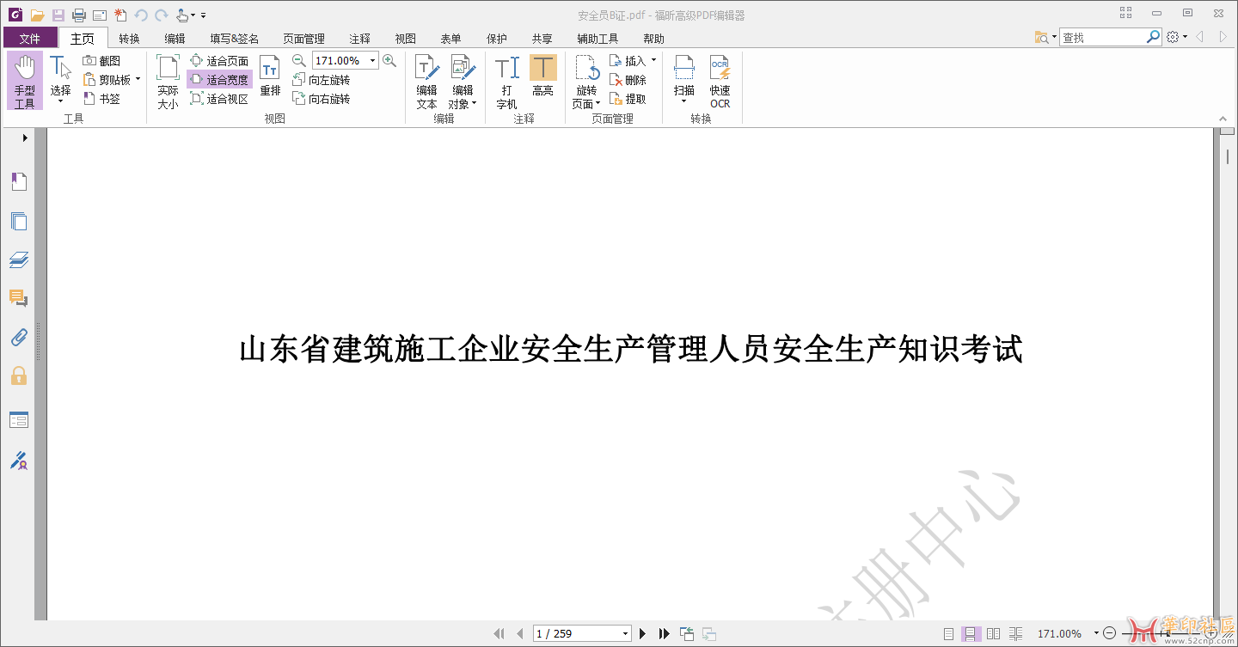The height and width of the screenshot is (647, 1238).
Task: Jump to the last page
Action: (x=664, y=633)
